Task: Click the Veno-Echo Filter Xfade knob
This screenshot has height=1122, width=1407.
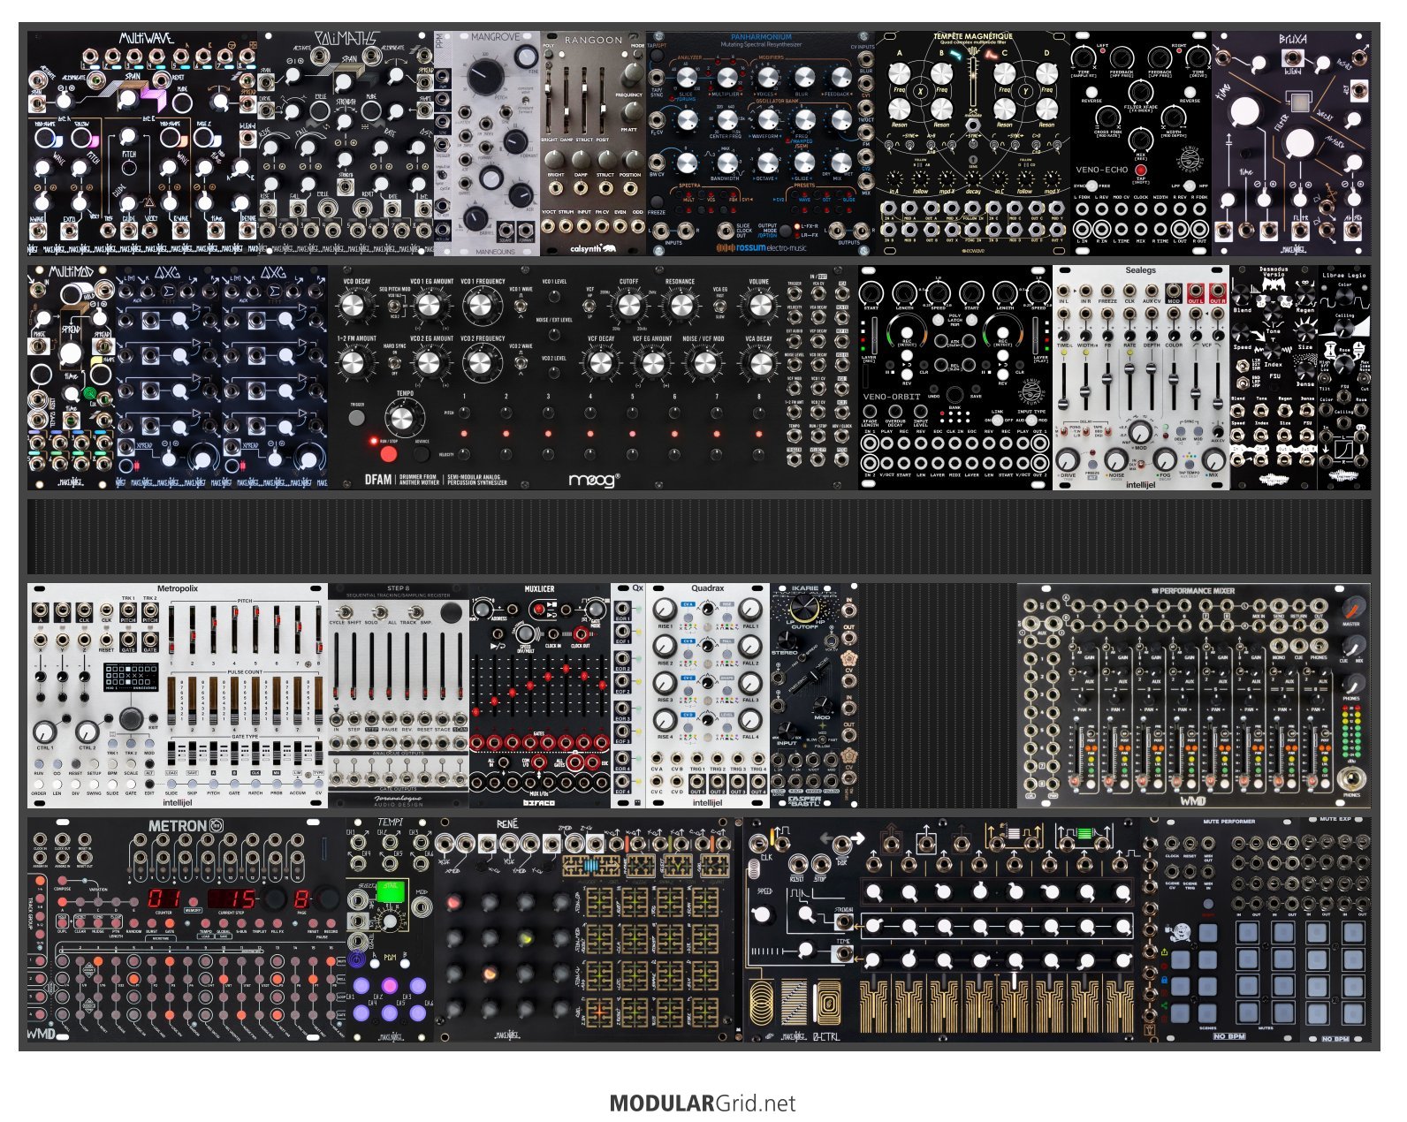Action: 1140,94
